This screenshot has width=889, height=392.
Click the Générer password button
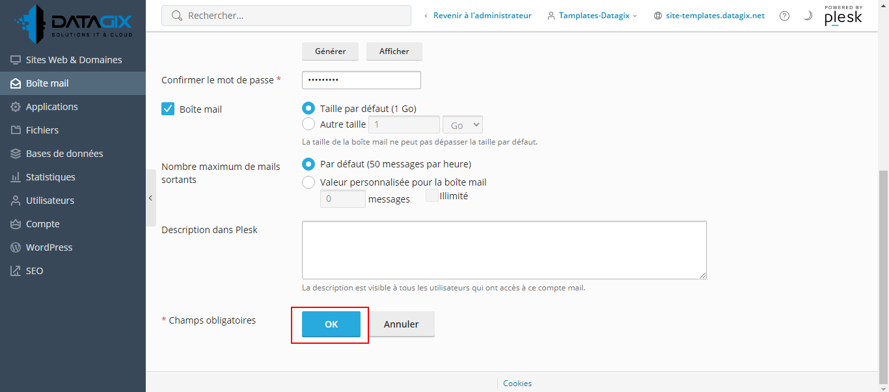coord(330,51)
